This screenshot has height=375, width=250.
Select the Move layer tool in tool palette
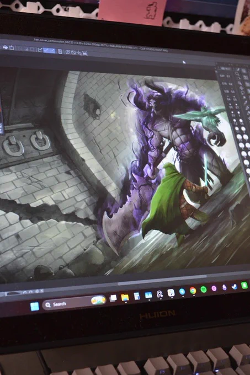coord(241,88)
